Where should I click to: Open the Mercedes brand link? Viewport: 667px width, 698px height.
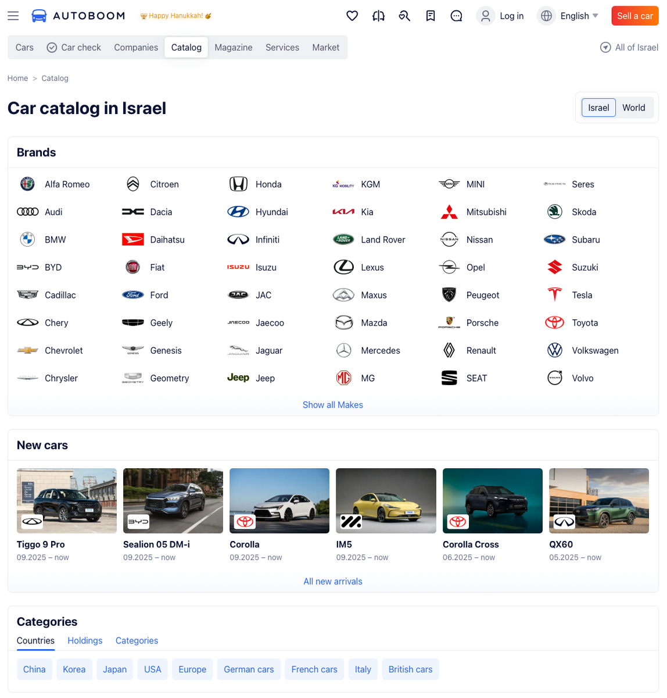[x=381, y=350]
